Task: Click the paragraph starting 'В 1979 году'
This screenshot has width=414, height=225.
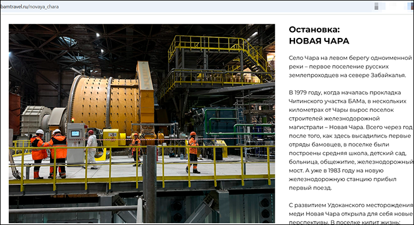Action: click(350, 140)
